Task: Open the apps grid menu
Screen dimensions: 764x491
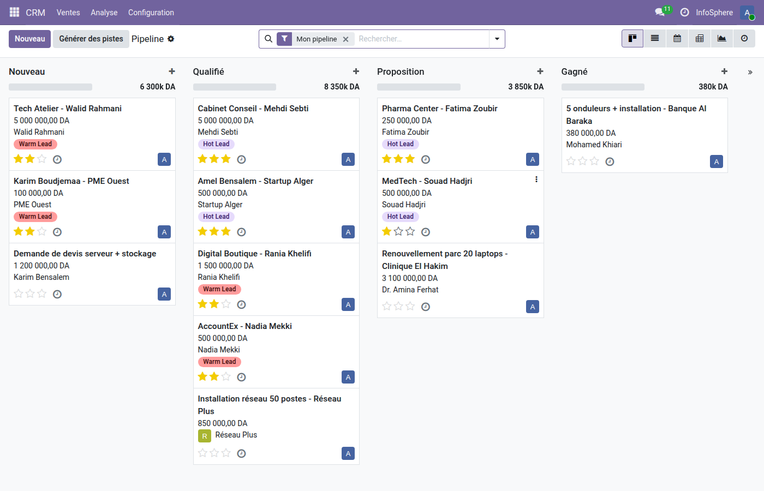Action: point(14,12)
